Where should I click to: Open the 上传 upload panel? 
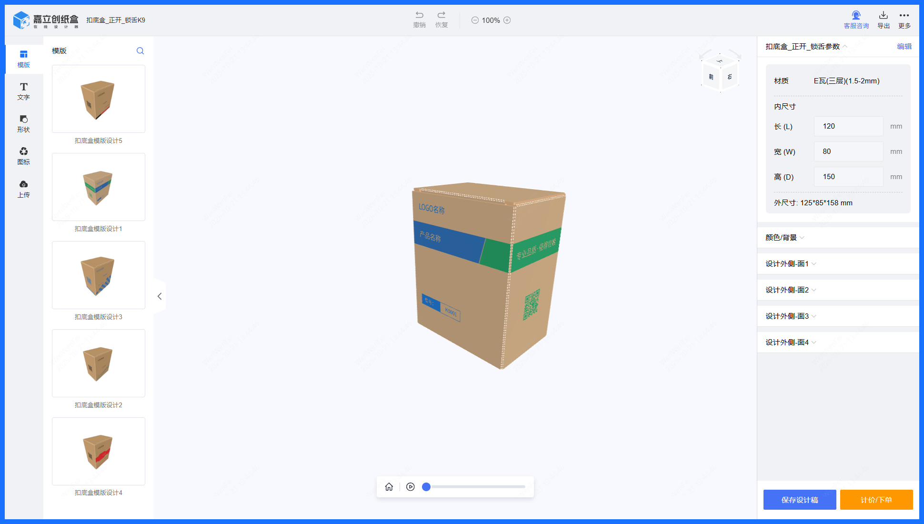(x=23, y=189)
